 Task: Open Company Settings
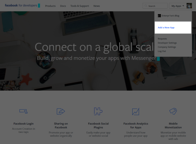pyautogui.click(x=167, y=47)
